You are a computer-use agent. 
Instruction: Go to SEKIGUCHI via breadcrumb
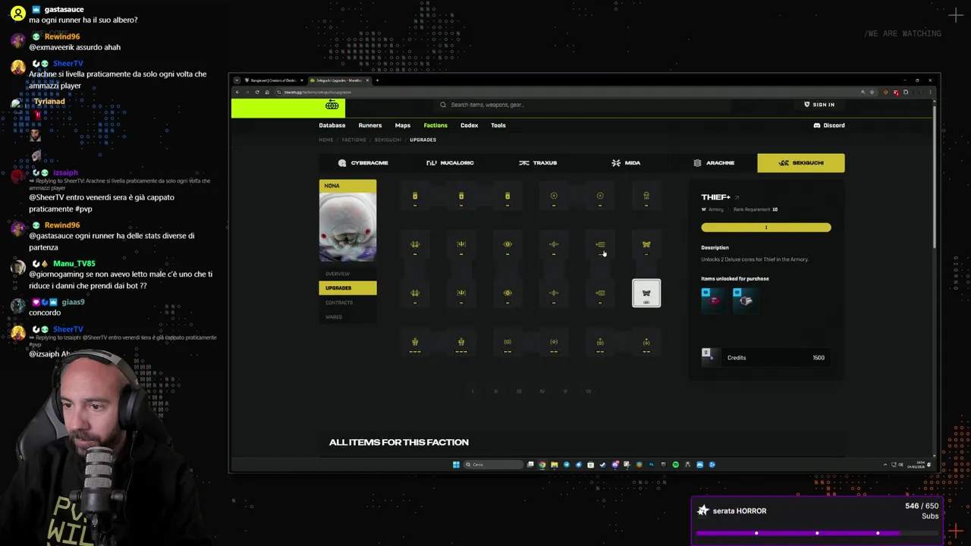click(388, 140)
